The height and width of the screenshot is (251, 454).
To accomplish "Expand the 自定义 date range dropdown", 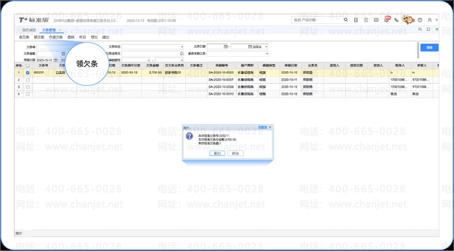I will 267,46.
